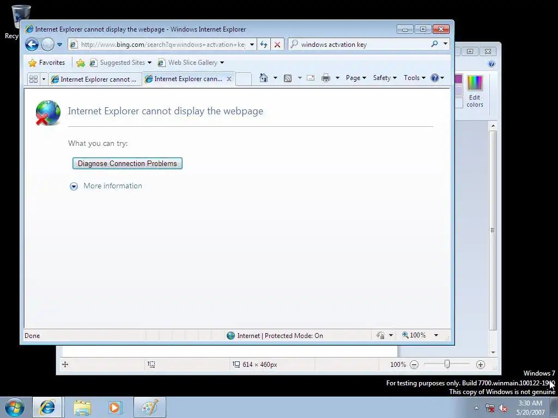Image resolution: width=558 pixels, height=418 pixels.
Task: Zoom out in Paint with minus button
Action: pyautogui.click(x=414, y=365)
